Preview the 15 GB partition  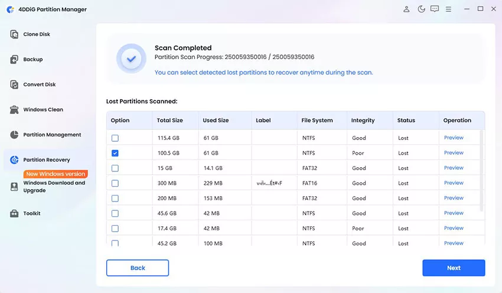454,168
